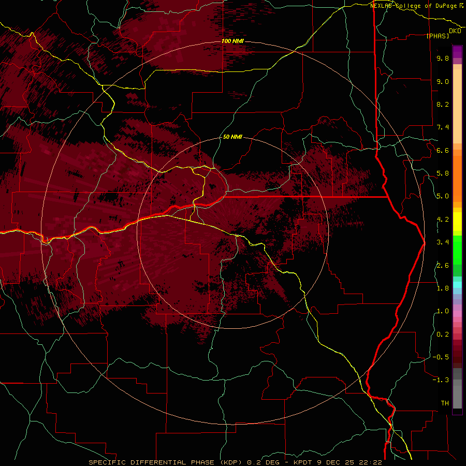Click the TH label beside the color bar
466x466 pixels.
(445, 403)
